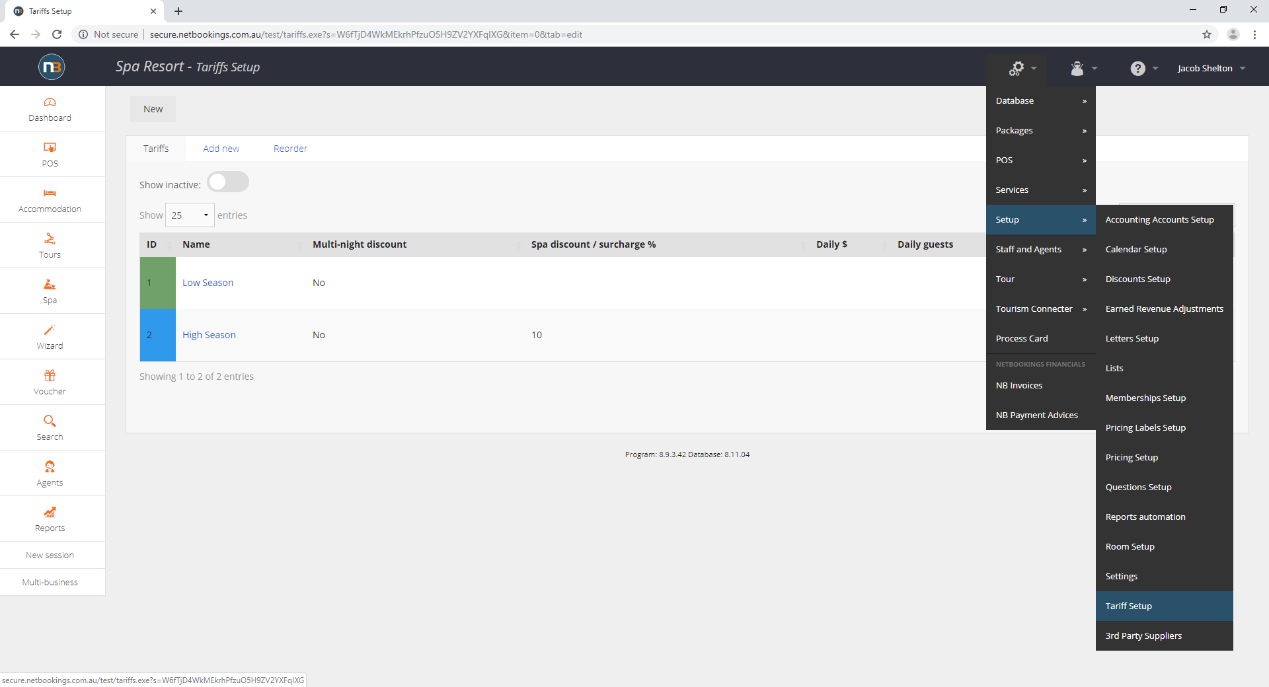Open the staff user menu icon
Image resolution: width=1269 pixels, height=687 pixels.
(x=1077, y=68)
